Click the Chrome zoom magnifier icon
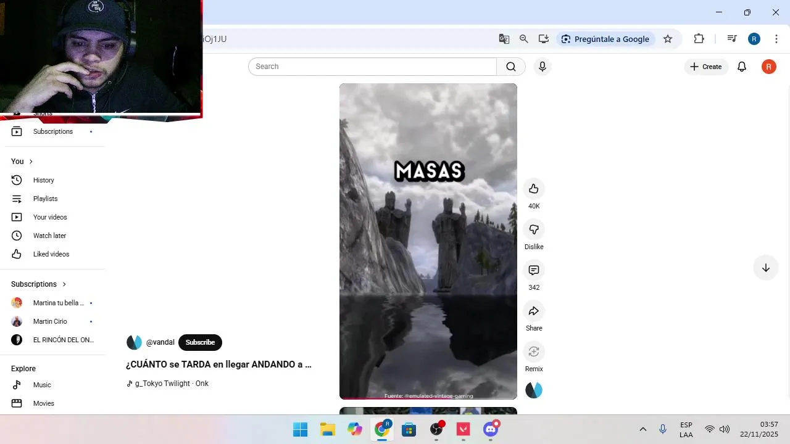Image resolution: width=790 pixels, height=444 pixels. [x=524, y=39]
